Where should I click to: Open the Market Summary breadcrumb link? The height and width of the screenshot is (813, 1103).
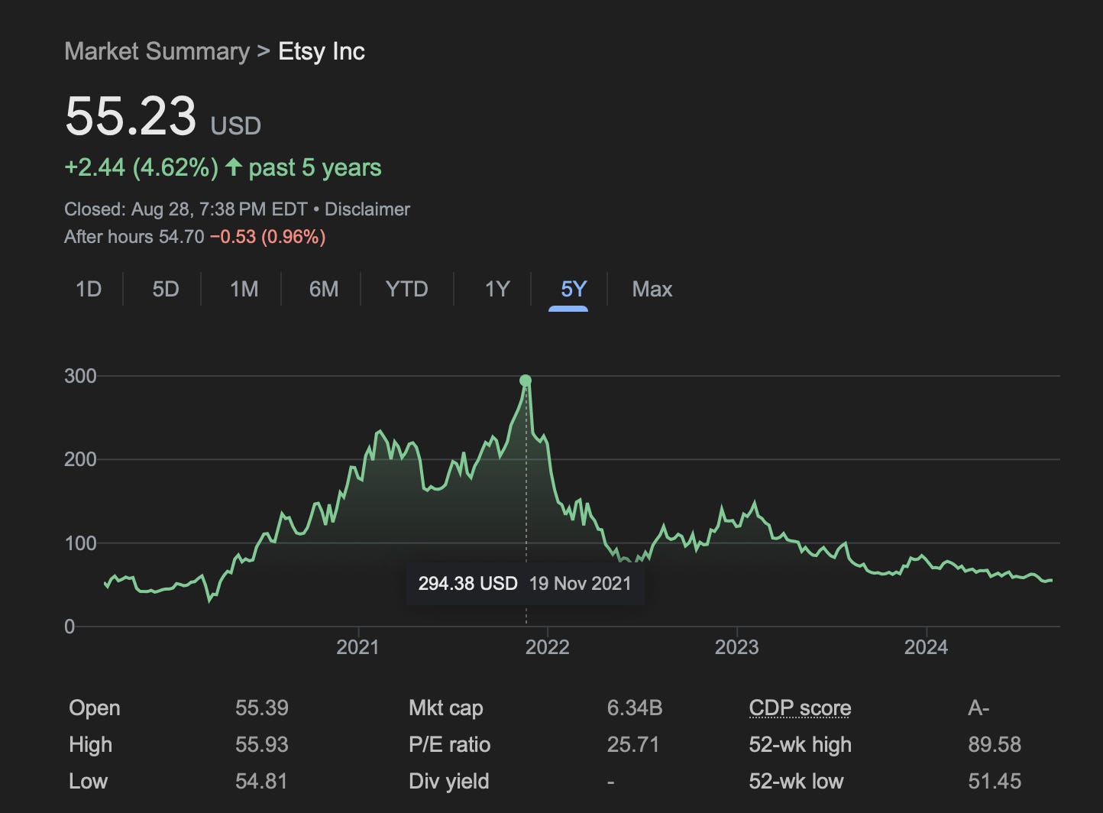click(157, 51)
